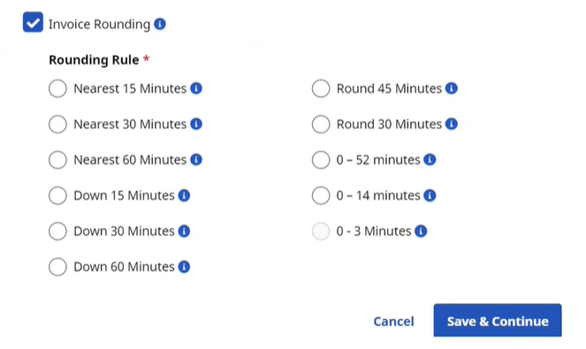
Task: Open info icon next to Round 30 Minutes
Action: tap(452, 124)
